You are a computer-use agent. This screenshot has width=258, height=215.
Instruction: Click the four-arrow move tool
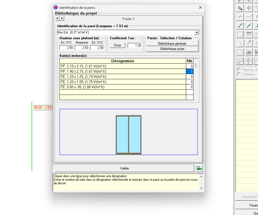(249, 8)
